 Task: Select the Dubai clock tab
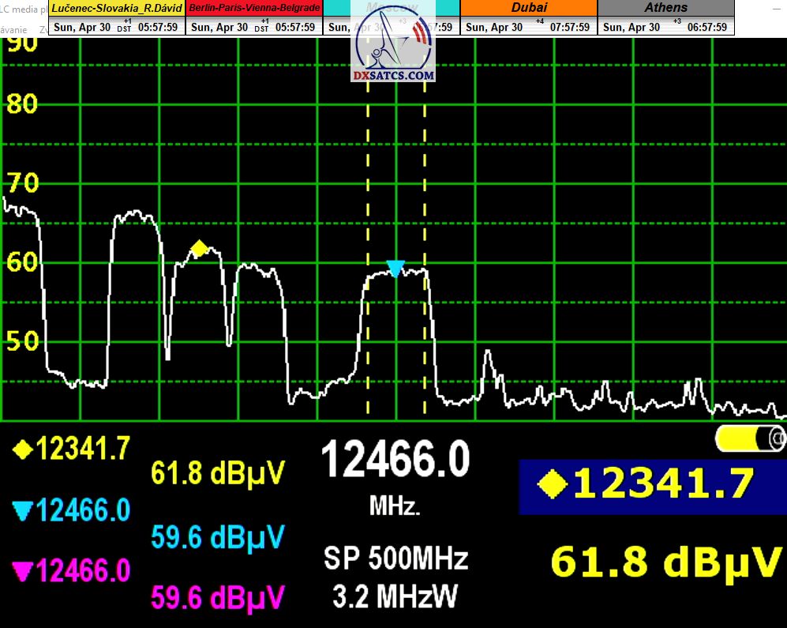(529, 8)
